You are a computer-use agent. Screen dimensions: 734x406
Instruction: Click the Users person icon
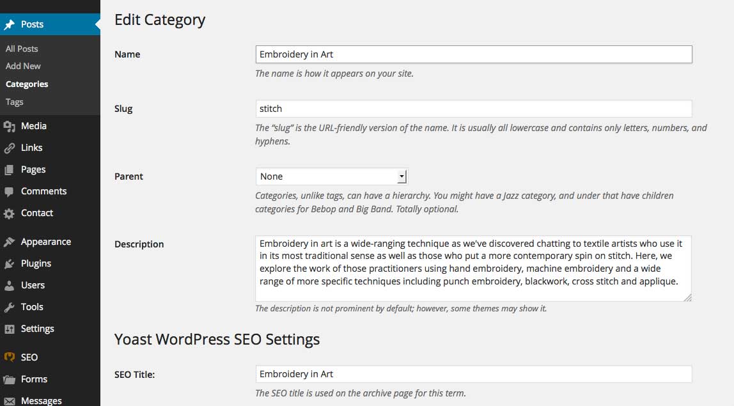click(x=10, y=286)
